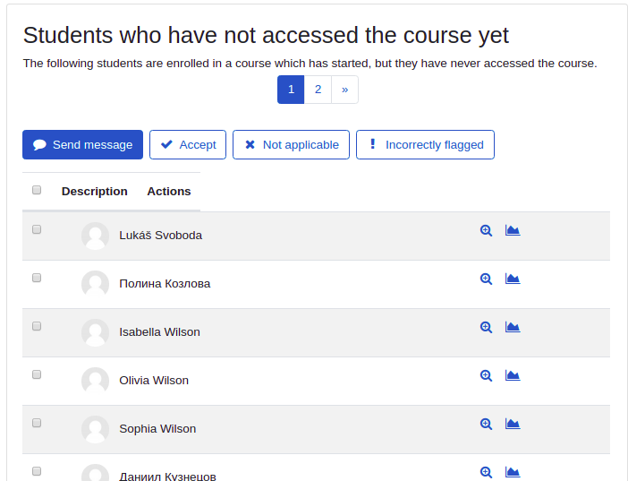Open outline report chart for Isabella Wilson
Viewport: 628px width, 481px height.
click(x=513, y=327)
